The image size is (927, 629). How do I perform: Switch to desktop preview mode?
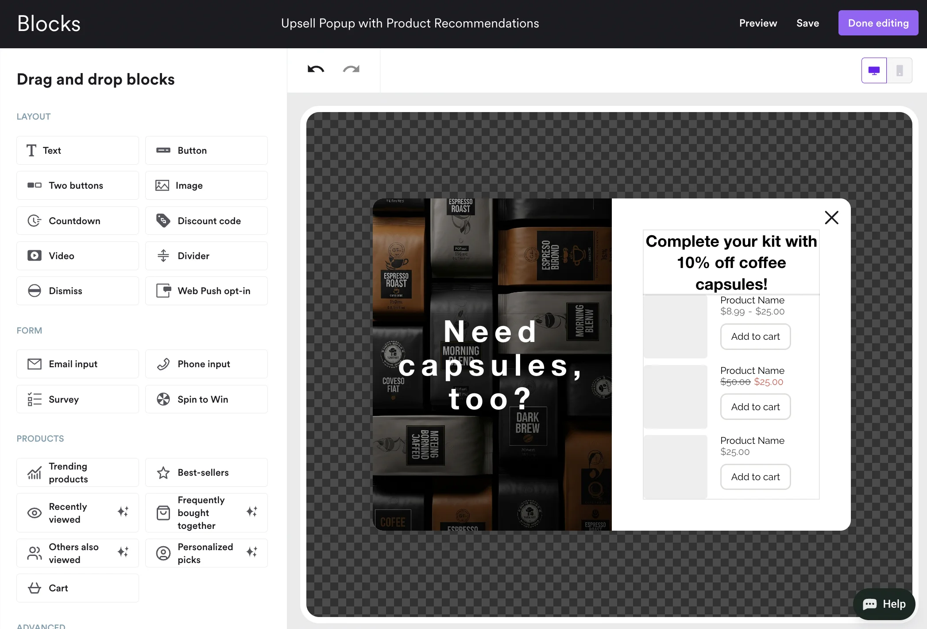coord(874,70)
